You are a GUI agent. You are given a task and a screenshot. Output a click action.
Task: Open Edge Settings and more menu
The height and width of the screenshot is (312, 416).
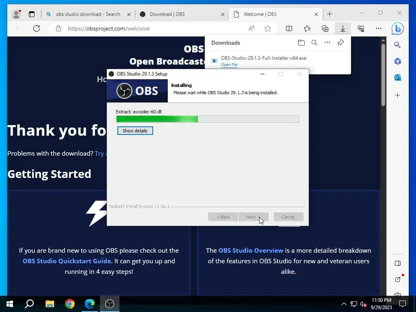point(379,28)
